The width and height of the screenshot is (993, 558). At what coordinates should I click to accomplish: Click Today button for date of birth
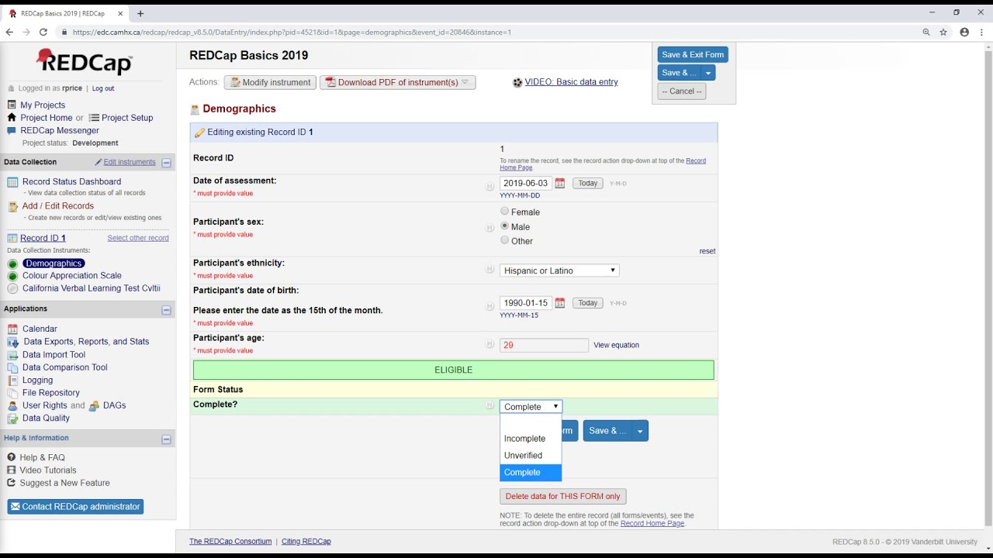tap(587, 303)
